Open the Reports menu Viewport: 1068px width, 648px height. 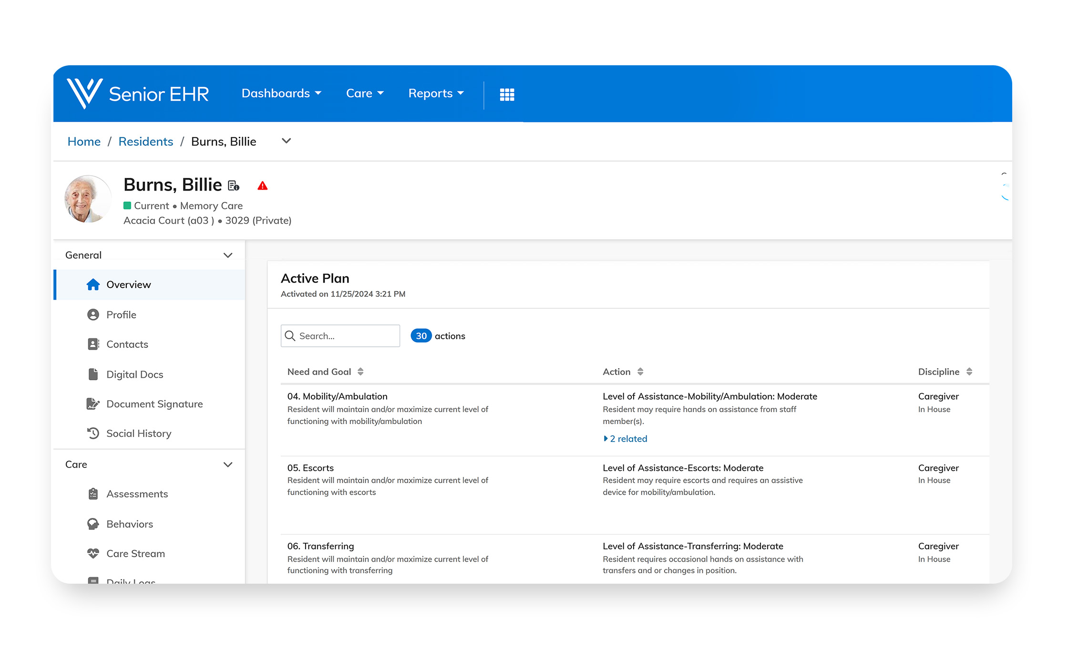click(436, 93)
